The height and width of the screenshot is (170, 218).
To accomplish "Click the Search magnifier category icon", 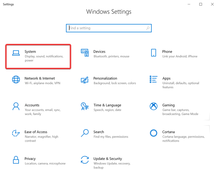I will pos(85,133).
